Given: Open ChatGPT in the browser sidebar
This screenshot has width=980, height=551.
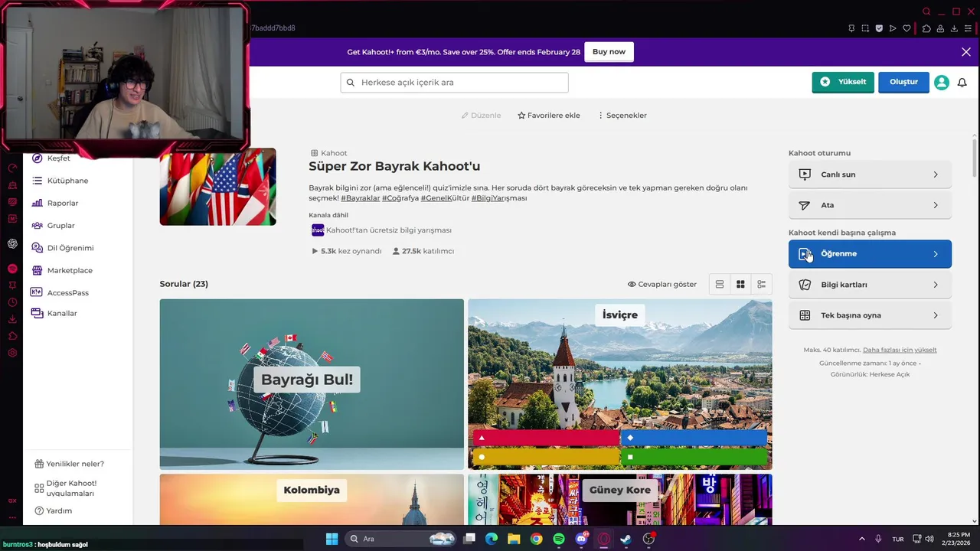Looking at the screenshot, I should coord(12,243).
